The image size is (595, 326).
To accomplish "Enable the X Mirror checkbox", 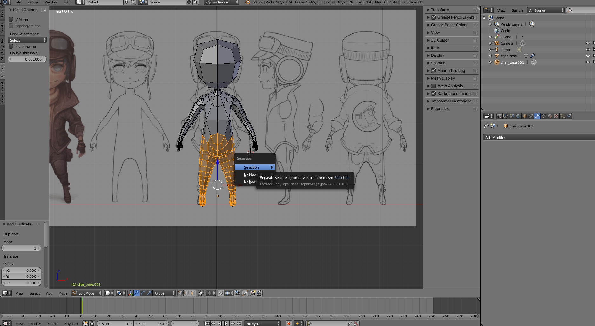I will tap(11, 19).
